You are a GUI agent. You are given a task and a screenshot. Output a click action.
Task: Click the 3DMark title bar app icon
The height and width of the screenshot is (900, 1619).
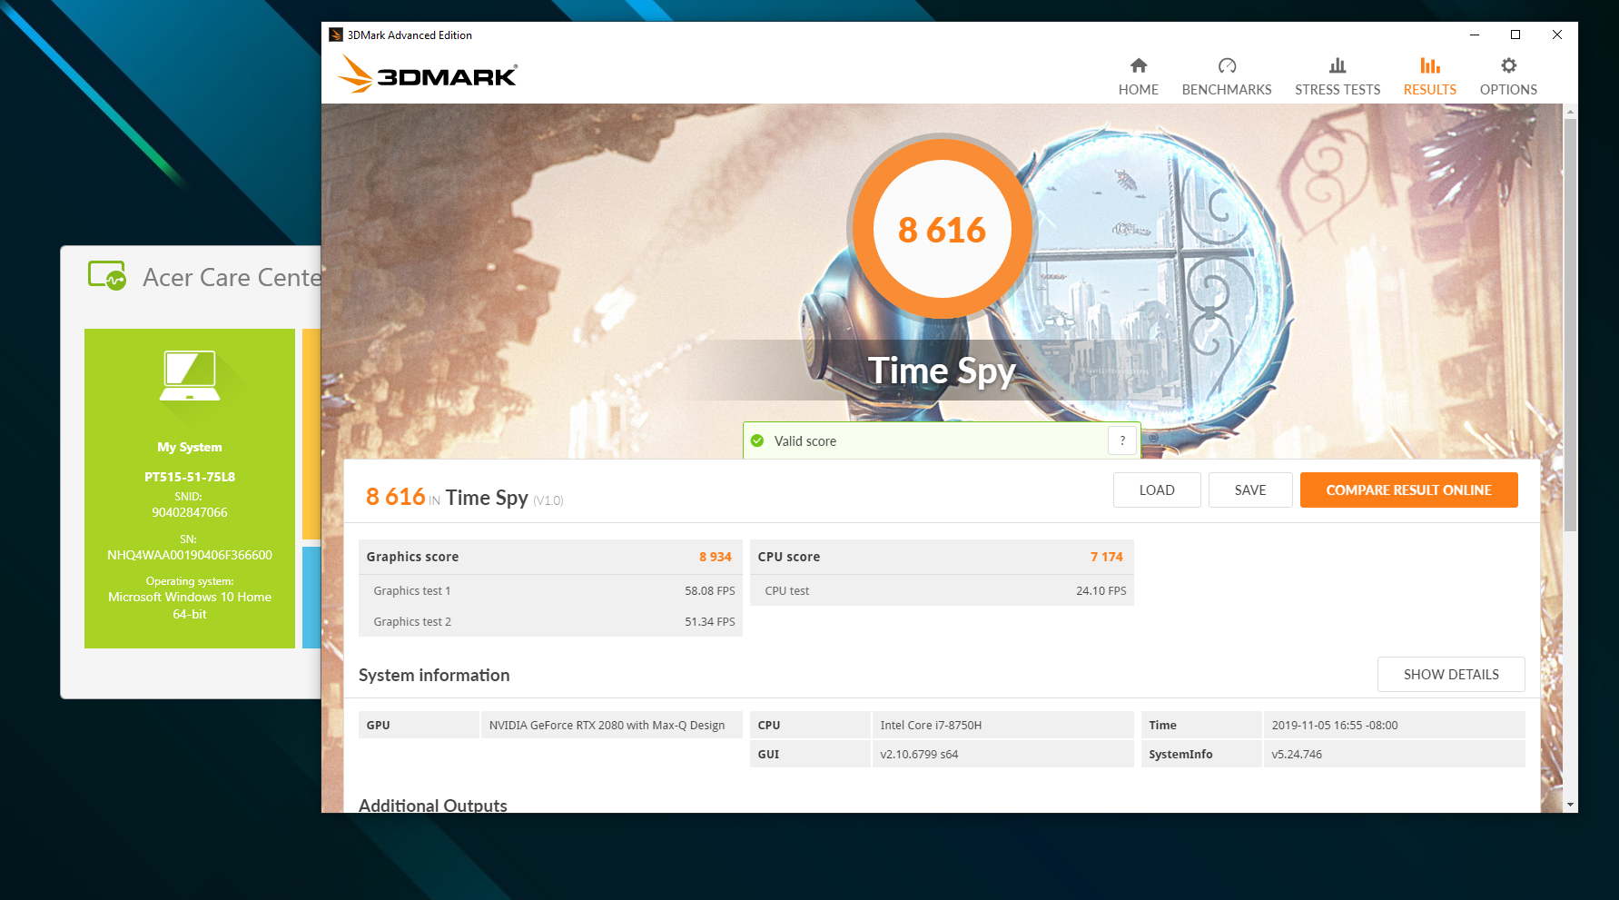tap(336, 35)
